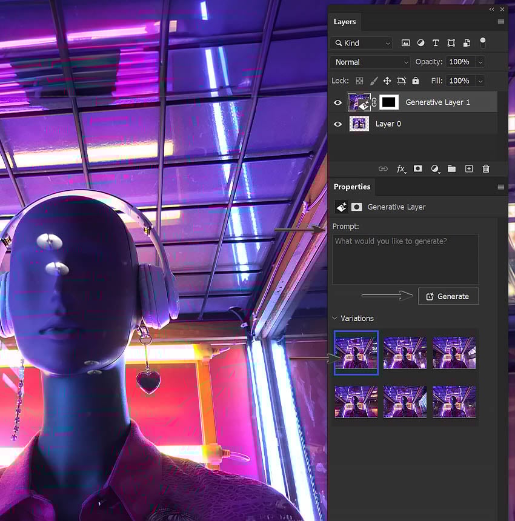
Task: Switch to the Properties tab
Action: (352, 187)
